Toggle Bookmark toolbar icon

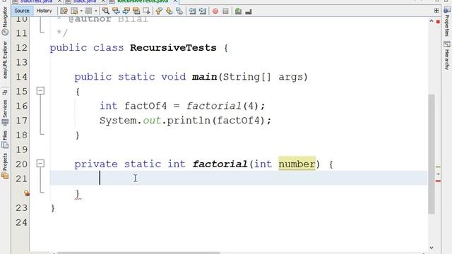179,11
